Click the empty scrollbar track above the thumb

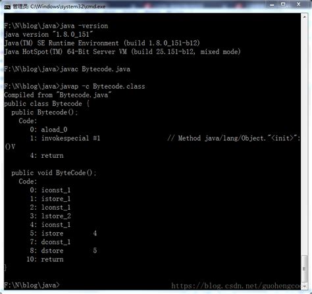coord(304,137)
